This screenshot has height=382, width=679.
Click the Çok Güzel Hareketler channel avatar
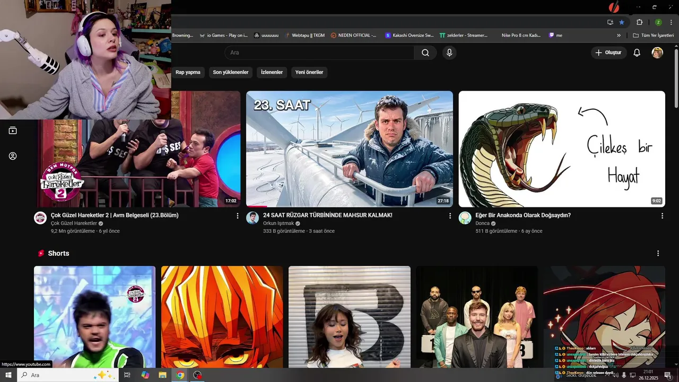point(40,218)
